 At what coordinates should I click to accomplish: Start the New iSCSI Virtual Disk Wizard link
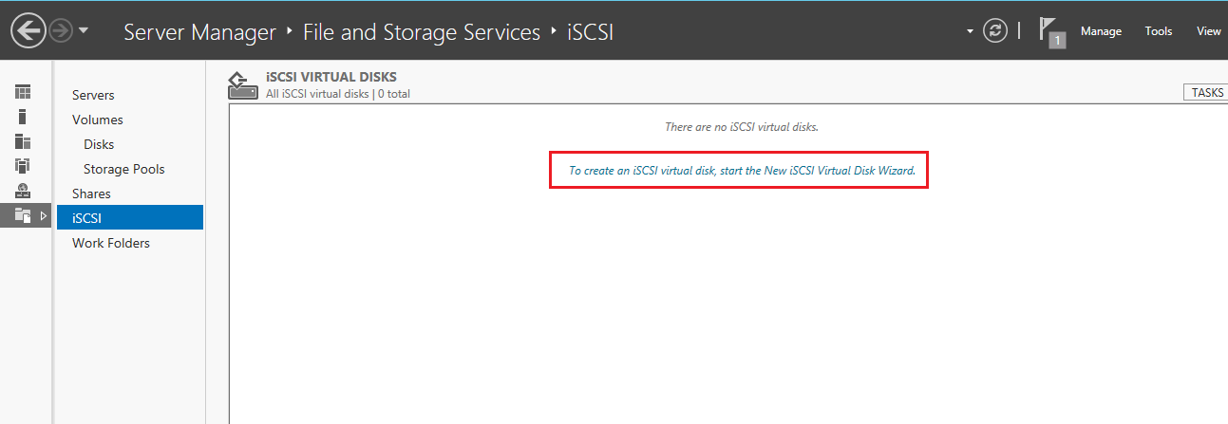[x=742, y=171]
